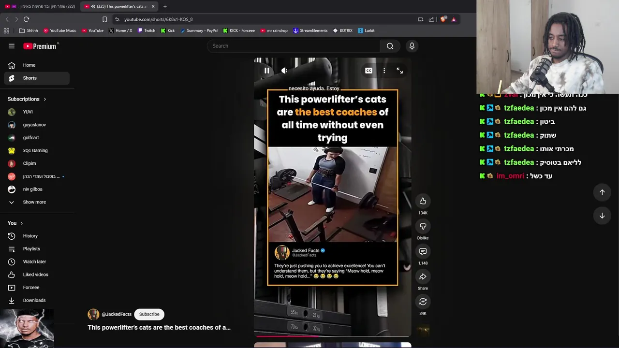
Task: Select Shorts in the sidebar
Action: 37,78
